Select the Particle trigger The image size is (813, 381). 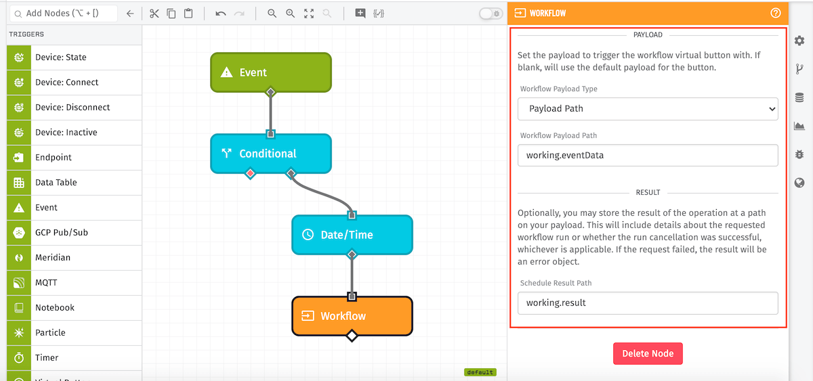click(x=75, y=333)
